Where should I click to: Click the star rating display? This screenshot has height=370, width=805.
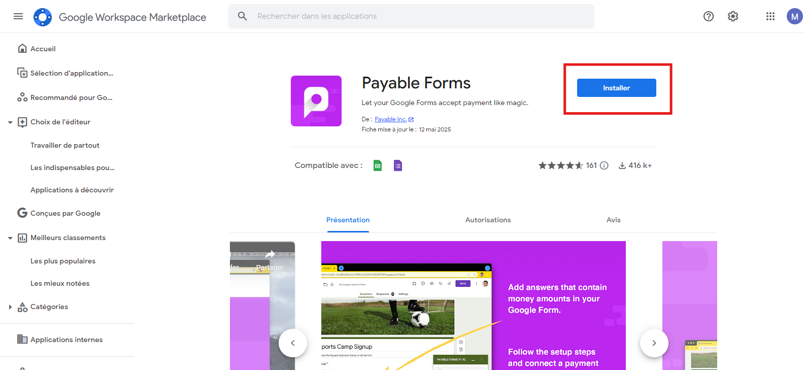coord(561,165)
